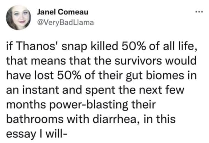Viewport: 209px width, 143px height.
Task: Click Janel Comeau's profile avatar
Action: coord(18,17)
